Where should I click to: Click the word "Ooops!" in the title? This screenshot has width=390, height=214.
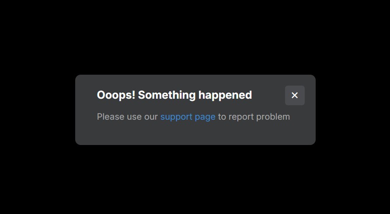(x=116, y=96)
